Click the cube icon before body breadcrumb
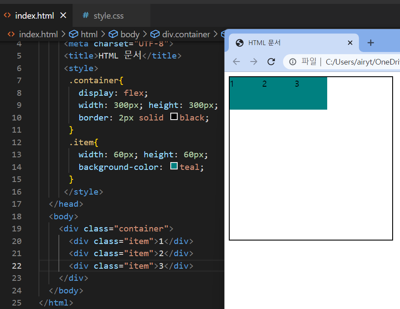The image size is (400, 309). point(113,34)
